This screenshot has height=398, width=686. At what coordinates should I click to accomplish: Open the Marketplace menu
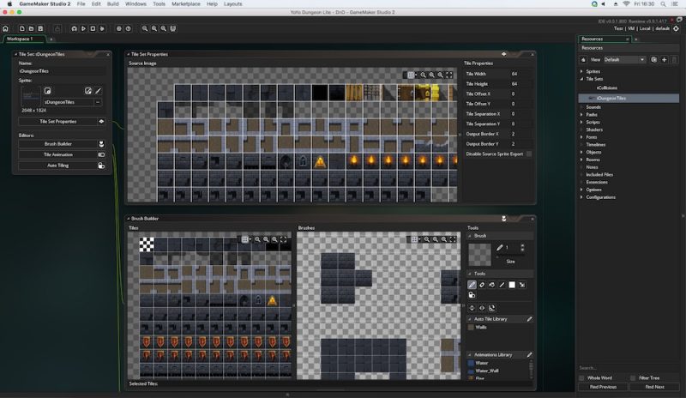click(x=185, y=3)
